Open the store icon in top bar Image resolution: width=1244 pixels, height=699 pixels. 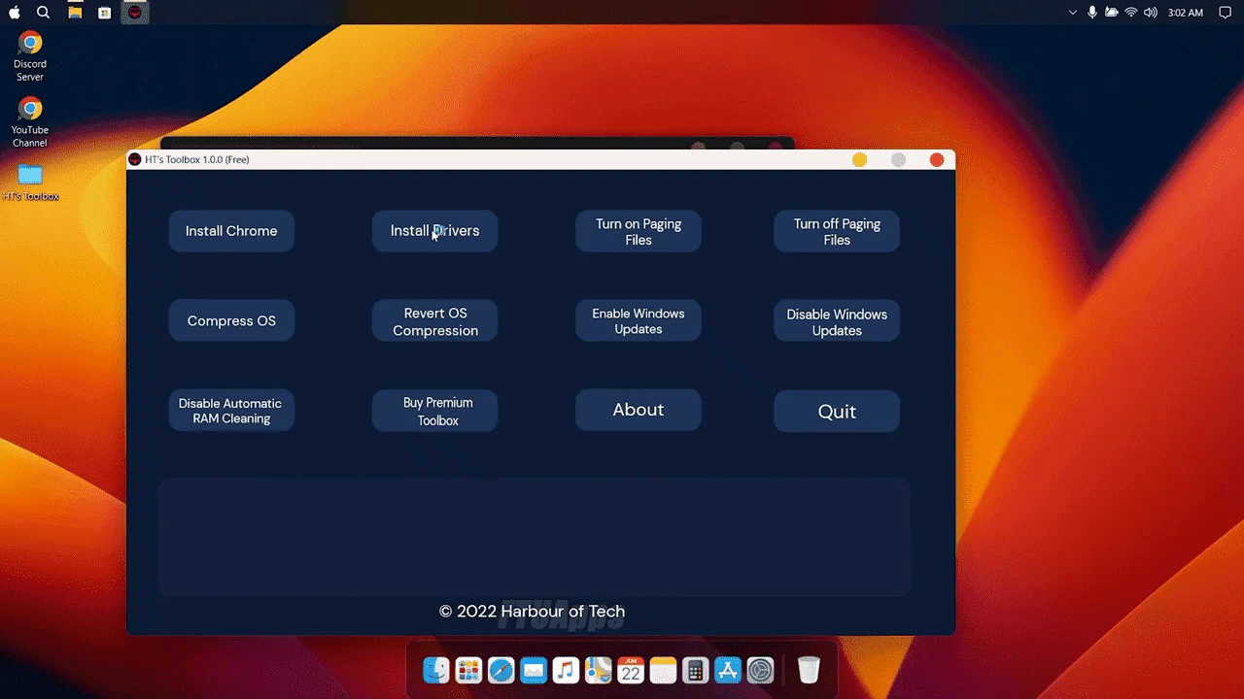coord(104,13)
